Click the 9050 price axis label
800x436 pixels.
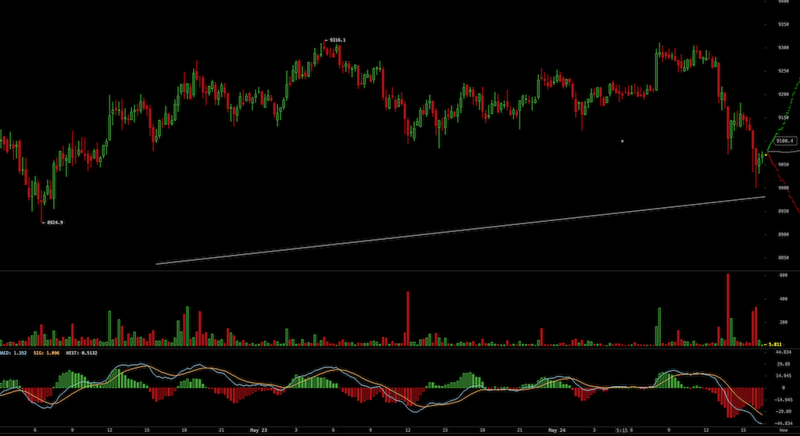(783, 164)
